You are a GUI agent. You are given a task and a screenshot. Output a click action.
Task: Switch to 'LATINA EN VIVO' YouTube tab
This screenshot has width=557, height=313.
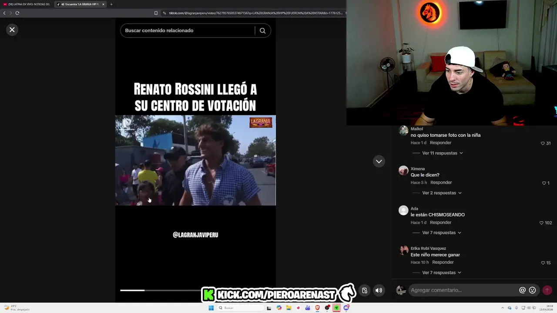pos(27,4)
